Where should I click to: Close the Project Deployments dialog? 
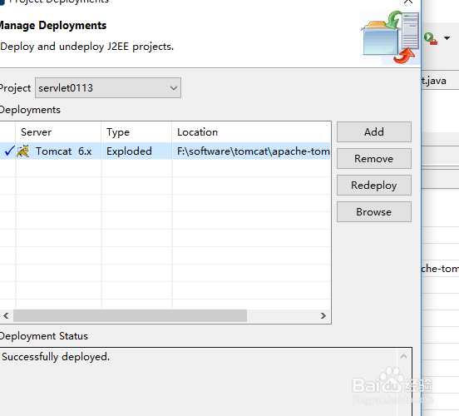point(408,2)
